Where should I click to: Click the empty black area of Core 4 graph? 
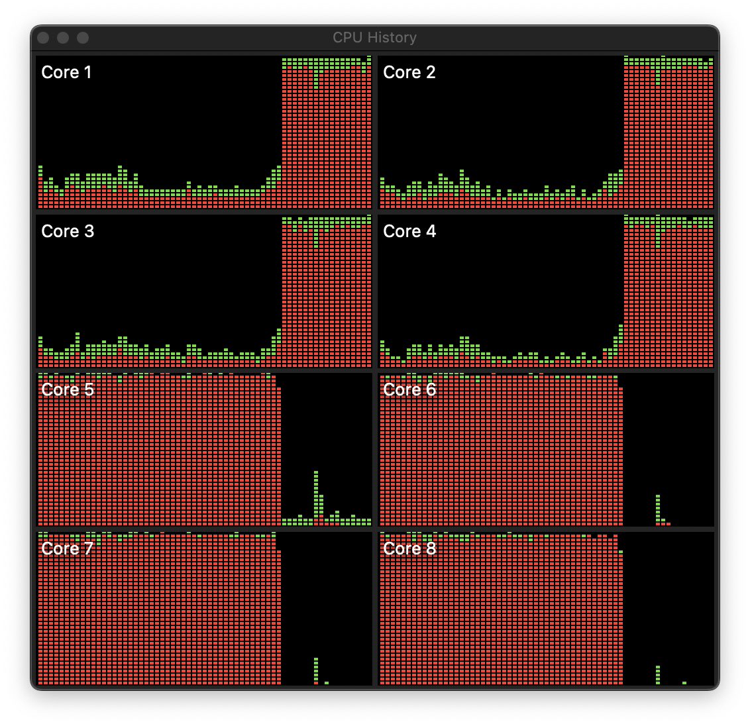point(501,278)
